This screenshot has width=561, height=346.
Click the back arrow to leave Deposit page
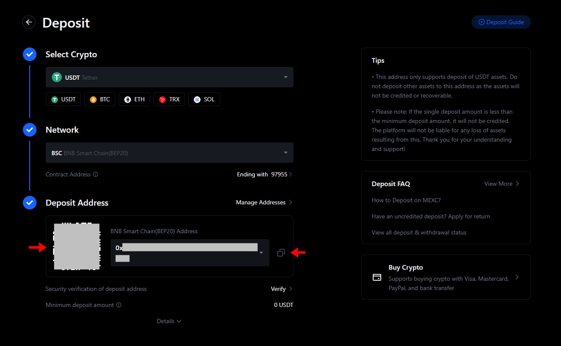tap(28, 22)
